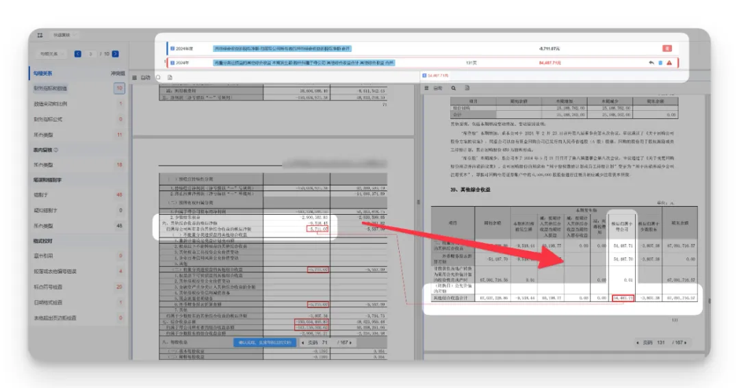Click search magnifier in left document toolbar
The height and width of the screenshot is (388, 739).
159,77
